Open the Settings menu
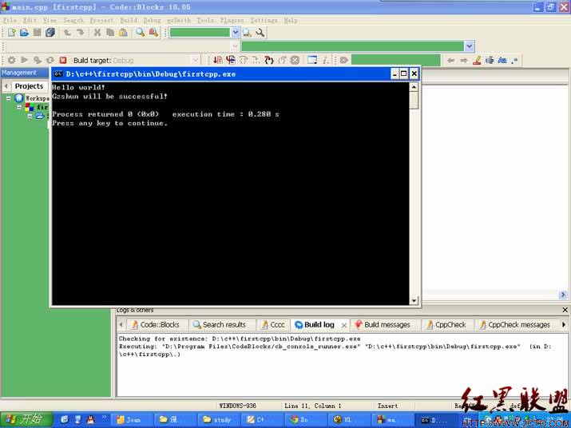 (x=264, y=21)
